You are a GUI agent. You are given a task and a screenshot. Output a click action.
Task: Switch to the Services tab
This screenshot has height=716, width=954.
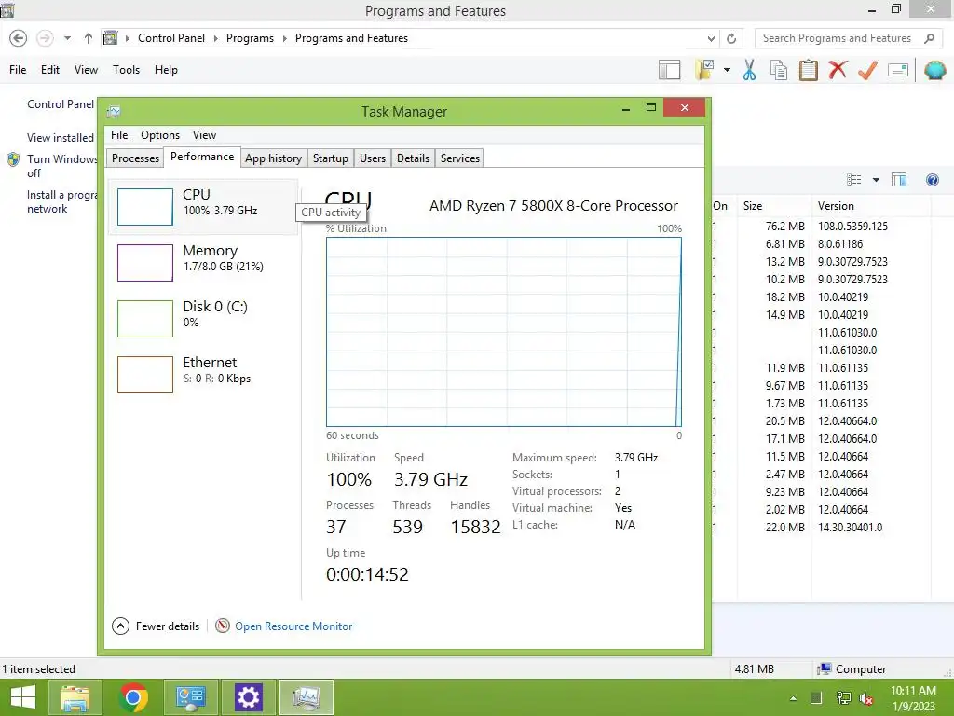tap(460, 158)
